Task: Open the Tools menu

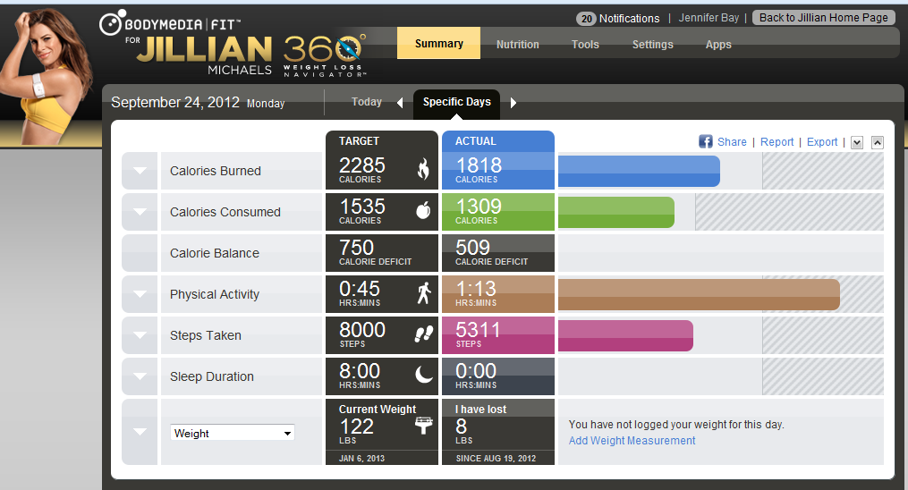Action: tap(585, 45)
